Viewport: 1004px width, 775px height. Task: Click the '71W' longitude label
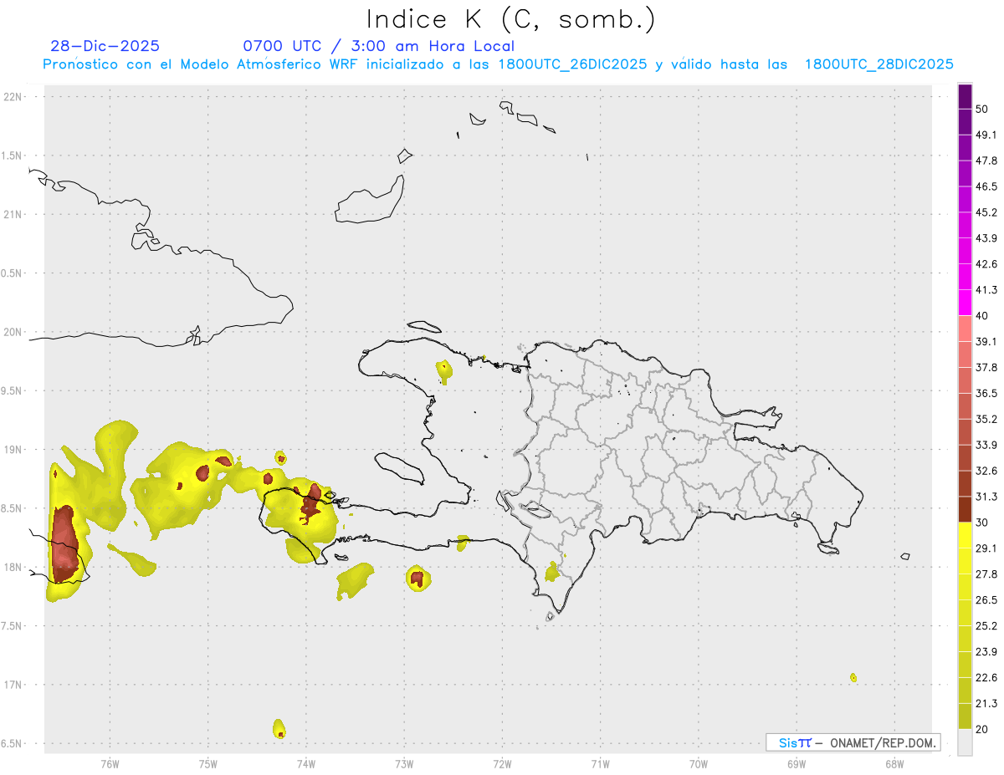pyautogui.click(x=600, y=764)
